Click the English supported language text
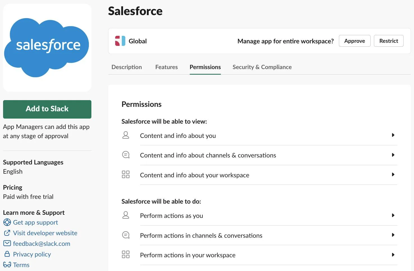 13,171
